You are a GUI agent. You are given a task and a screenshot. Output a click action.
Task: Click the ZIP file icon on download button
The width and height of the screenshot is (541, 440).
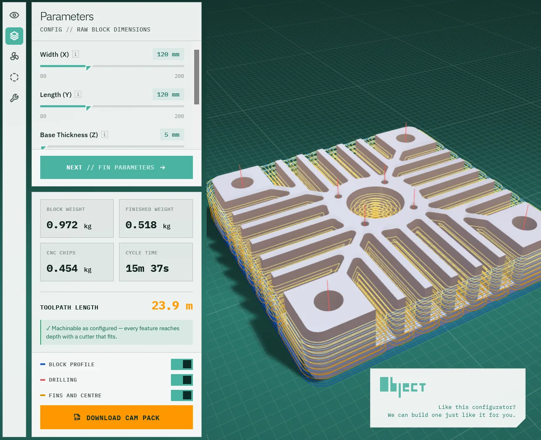[77, 417]
